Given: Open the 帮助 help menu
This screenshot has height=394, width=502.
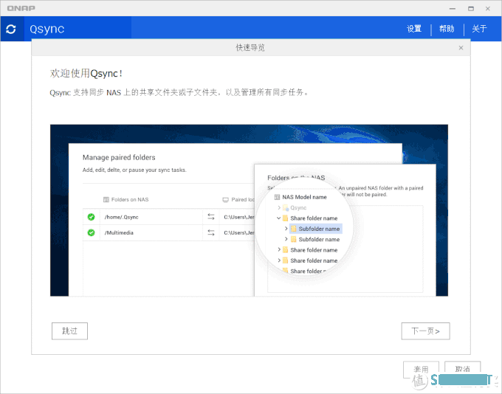Looking at the screenshot, I should (x=447, y=29).
